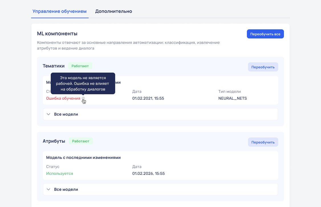The height and width of the screenshot is (207, 321).
Task: Click "Переобучить" in the Атрибуты section
Action: click(x=263, y=142)
